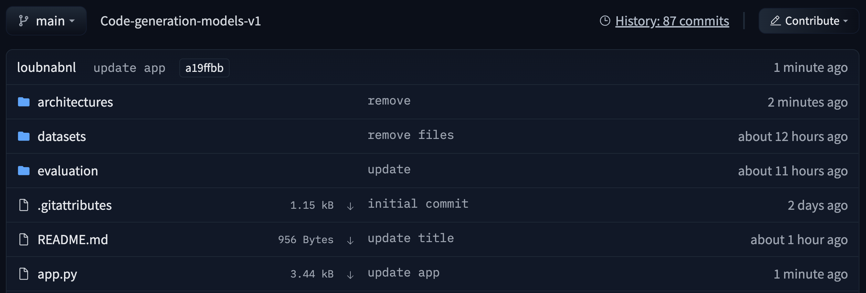Open the 'remove files' commit message
866x293 pixels.
pos(410,135)
